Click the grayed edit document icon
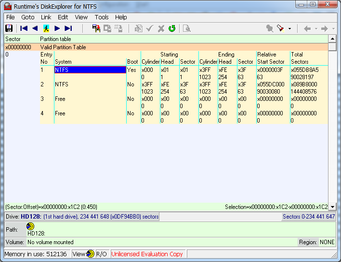The height and width of the screenshot is (262, 341). 139,28
